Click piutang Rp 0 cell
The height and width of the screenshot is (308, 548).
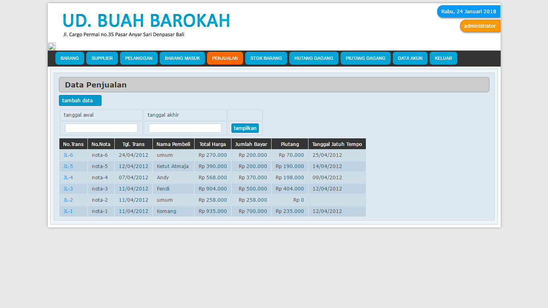[x=290, y=200]
